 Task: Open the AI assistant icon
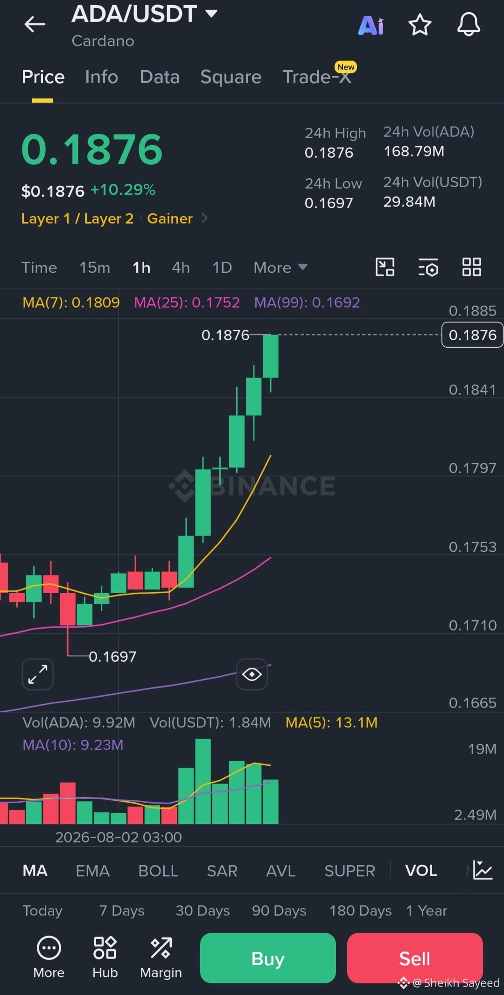371,25
